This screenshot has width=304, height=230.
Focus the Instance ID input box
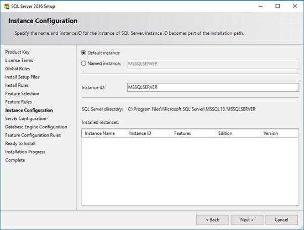tap(213, 87)
